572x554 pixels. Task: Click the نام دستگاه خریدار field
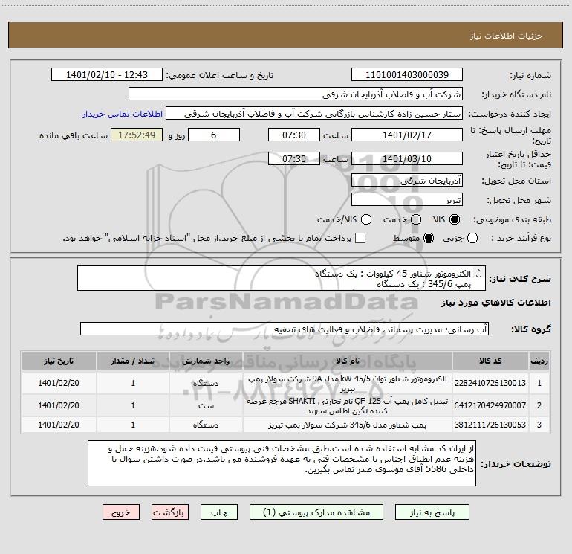(296, 94)
